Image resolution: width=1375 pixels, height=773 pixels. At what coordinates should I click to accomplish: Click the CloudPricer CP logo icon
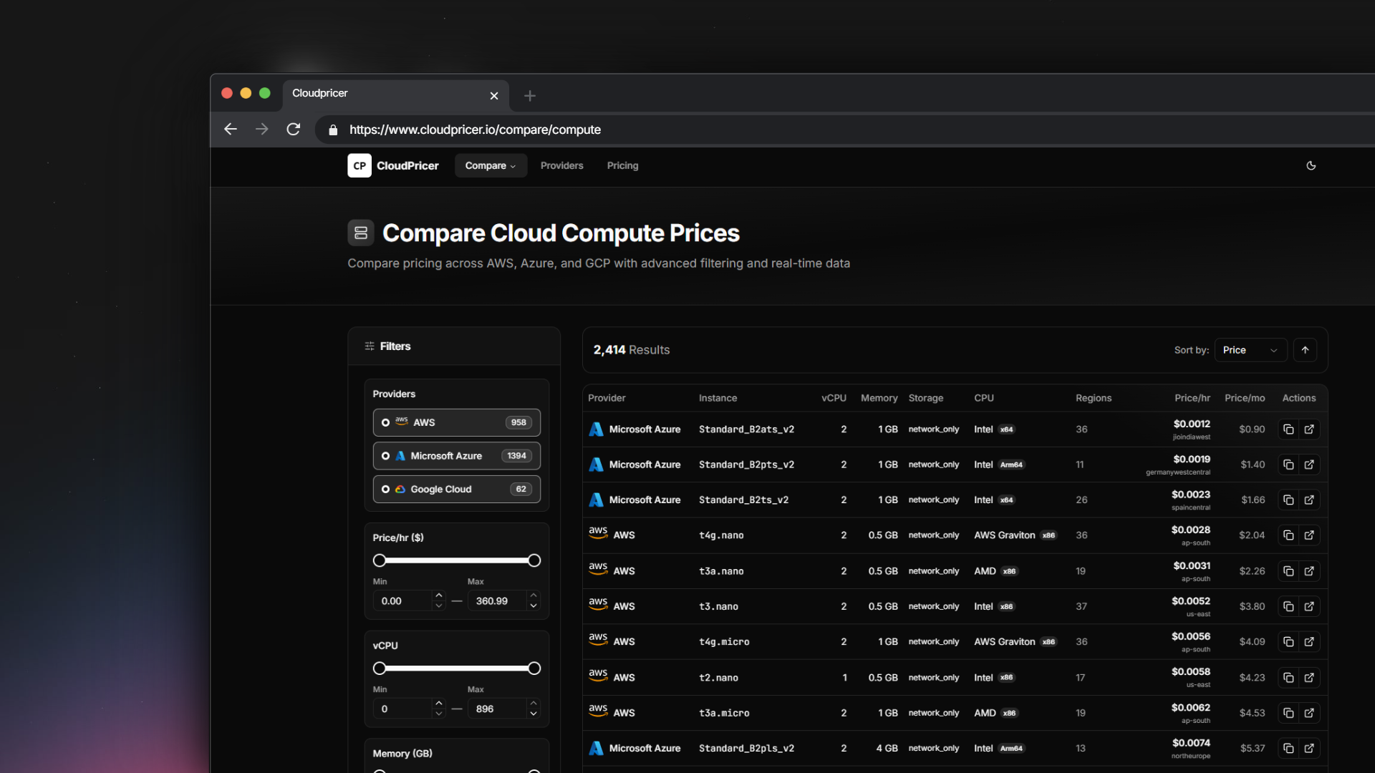(359, 165)
